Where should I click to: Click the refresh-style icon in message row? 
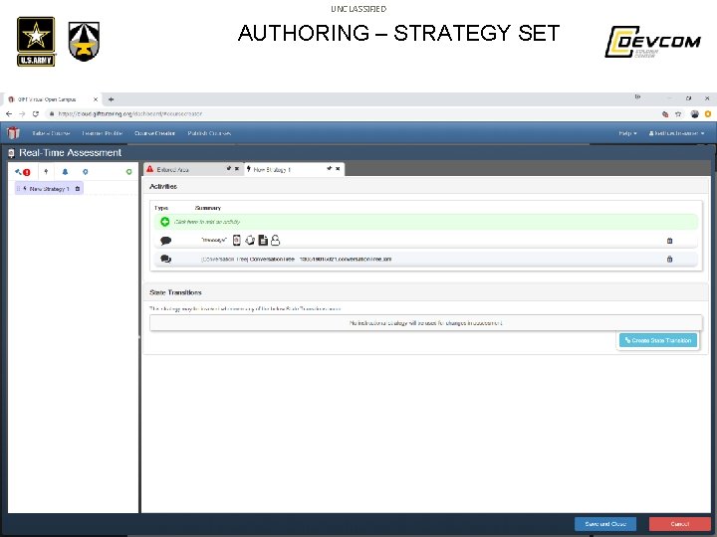click(x=250, y=240)
